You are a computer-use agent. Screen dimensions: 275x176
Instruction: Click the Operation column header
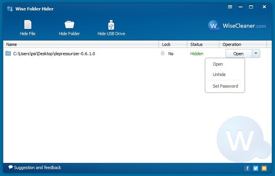[x=243, y=44]
